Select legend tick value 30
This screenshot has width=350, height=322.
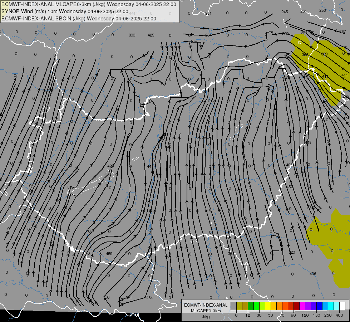pyautogui.click(x=259, y=315)
